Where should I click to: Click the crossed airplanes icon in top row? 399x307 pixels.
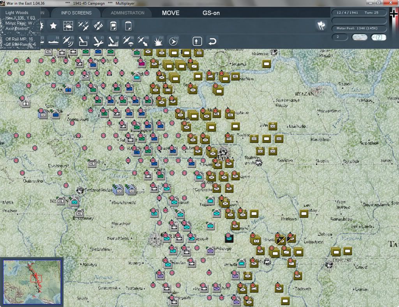point(83,26)
